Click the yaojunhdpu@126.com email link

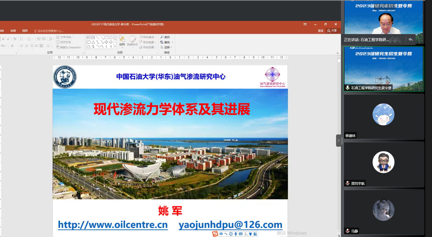point(230,225)
